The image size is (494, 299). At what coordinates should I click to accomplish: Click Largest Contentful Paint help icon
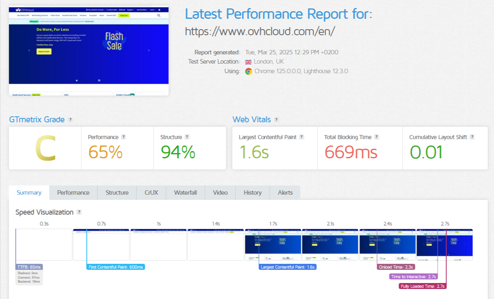point(302,137)
